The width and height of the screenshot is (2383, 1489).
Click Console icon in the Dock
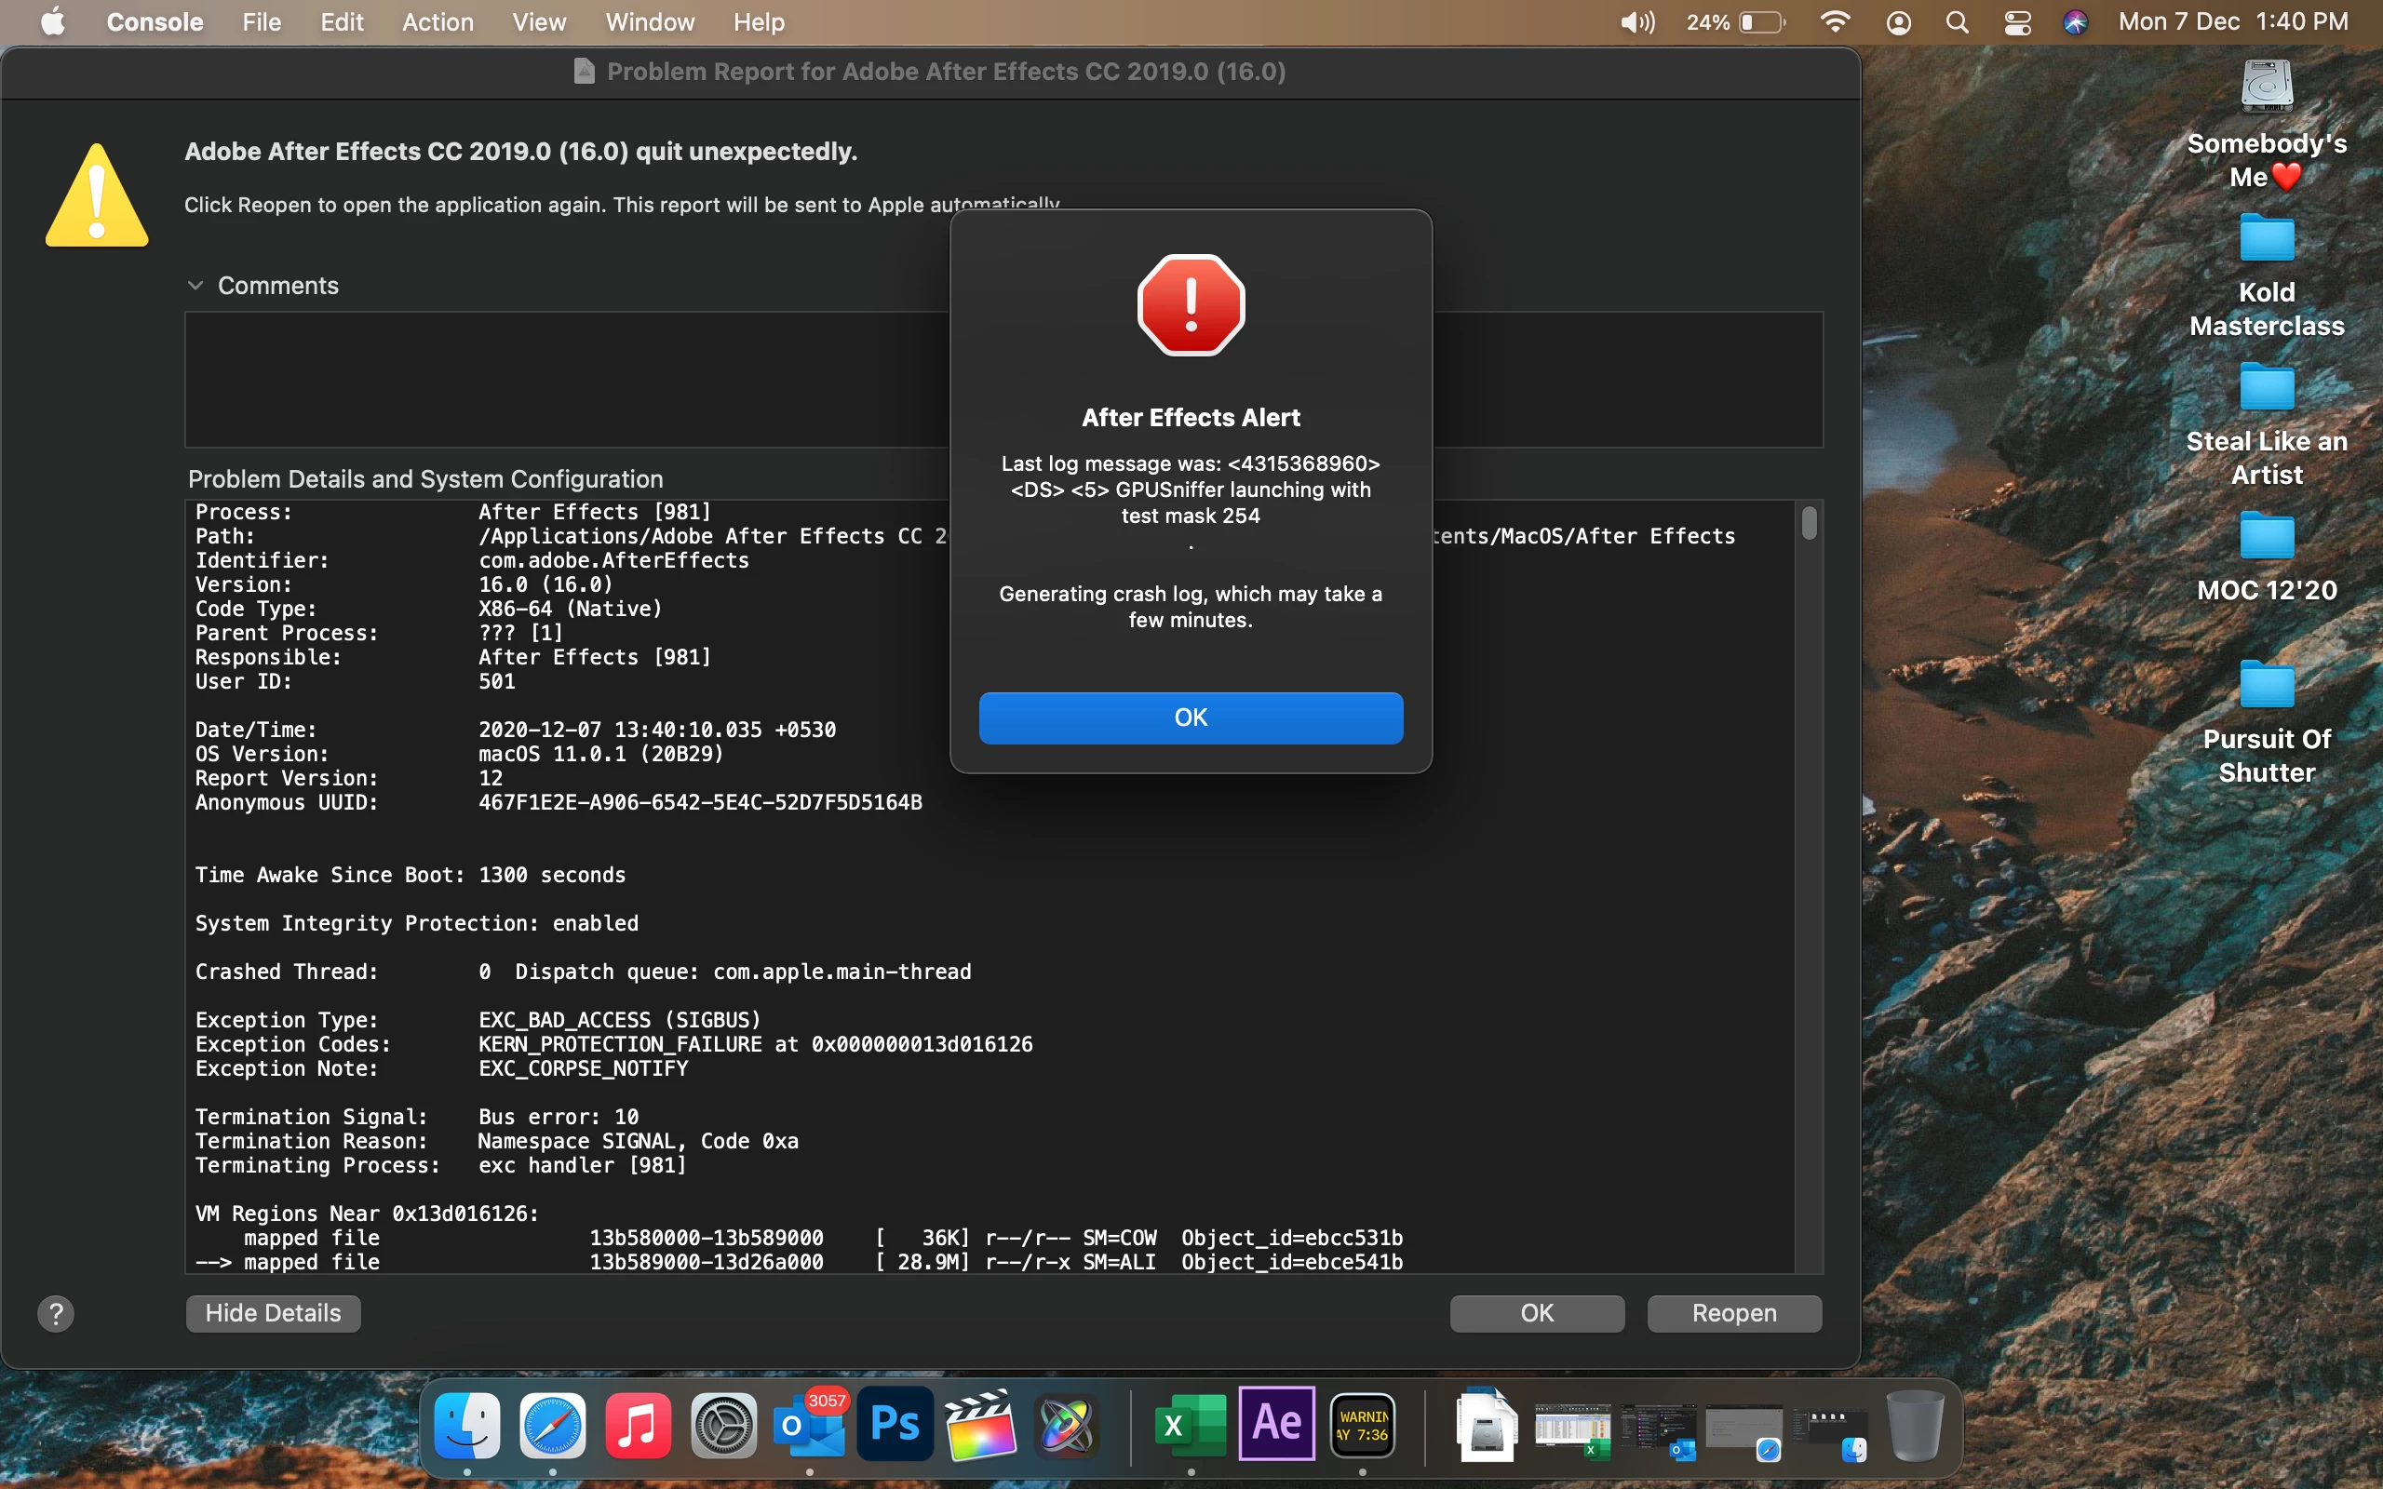pyautogui.click(x=1362, y=1424)
